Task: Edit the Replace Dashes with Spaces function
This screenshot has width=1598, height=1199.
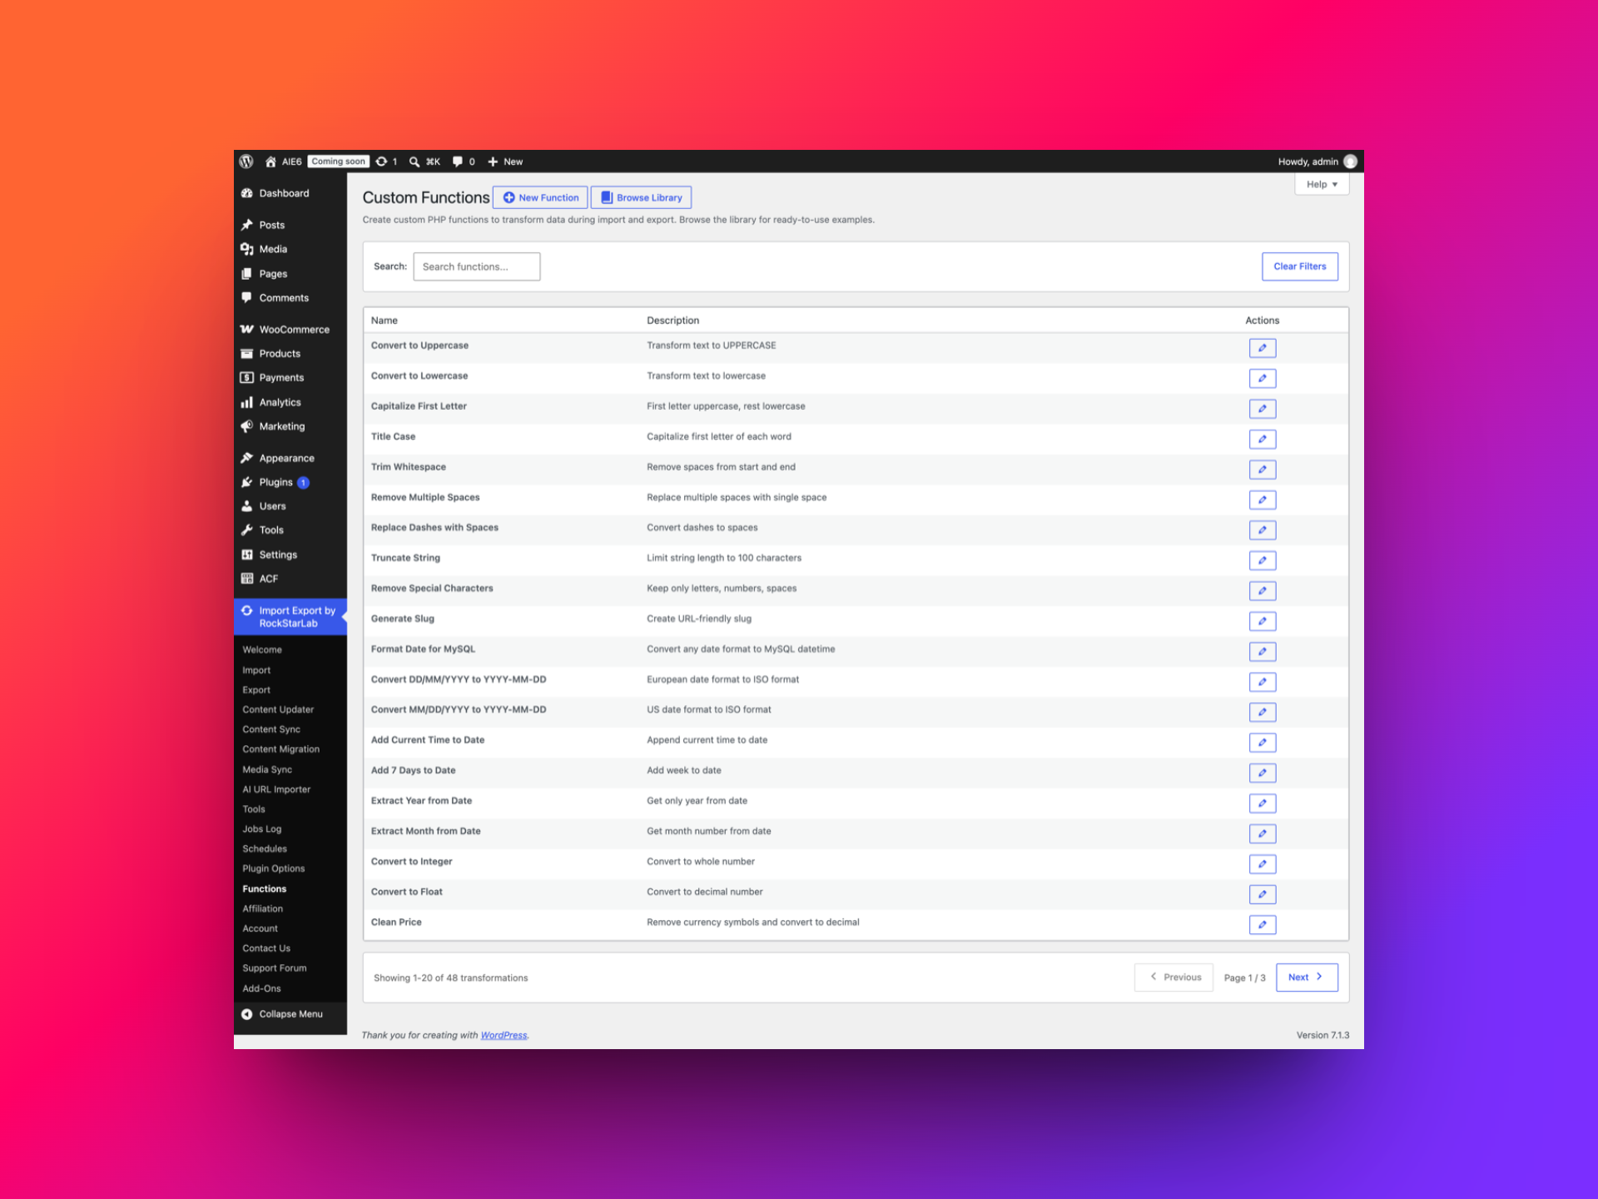Action: tap(1262, 530)
